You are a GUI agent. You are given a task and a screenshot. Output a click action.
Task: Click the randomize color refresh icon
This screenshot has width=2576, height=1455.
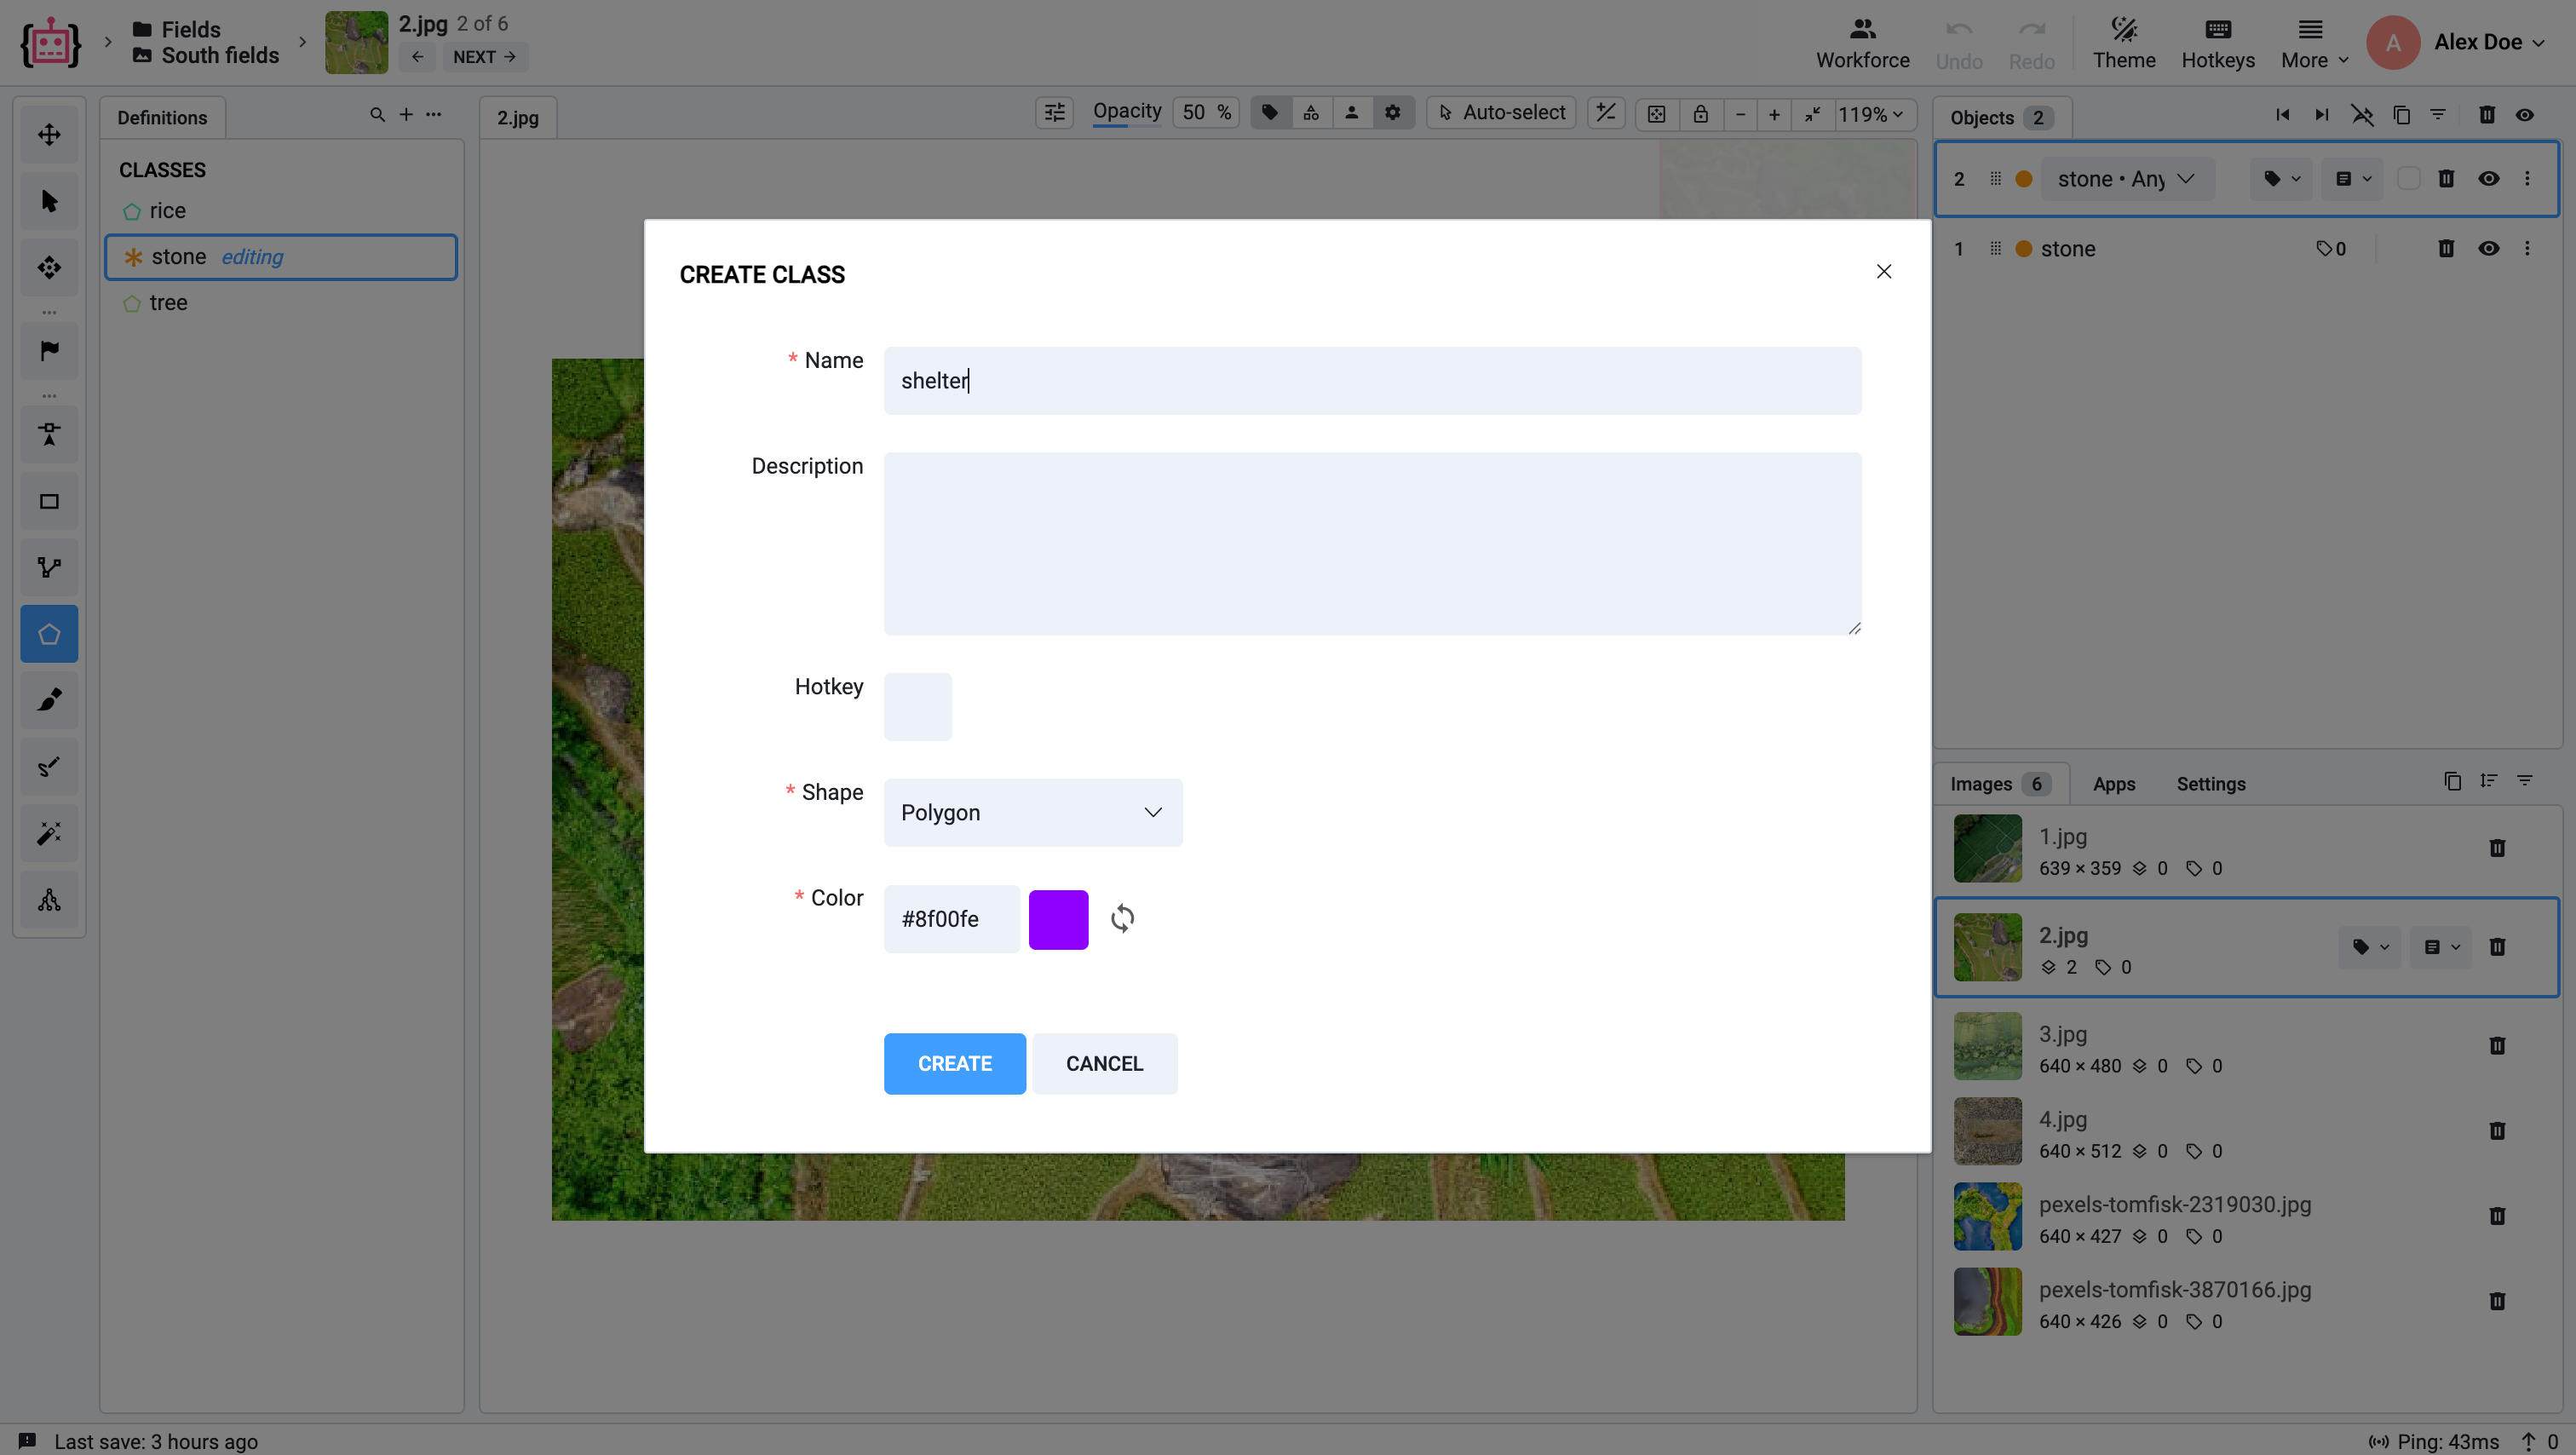pyautogui.click(x=1122, y=918)
